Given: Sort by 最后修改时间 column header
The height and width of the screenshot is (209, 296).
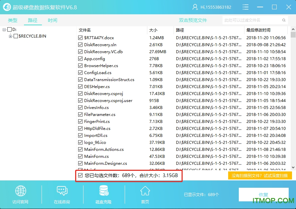Looking at the screenshot, I should [258, 30].
